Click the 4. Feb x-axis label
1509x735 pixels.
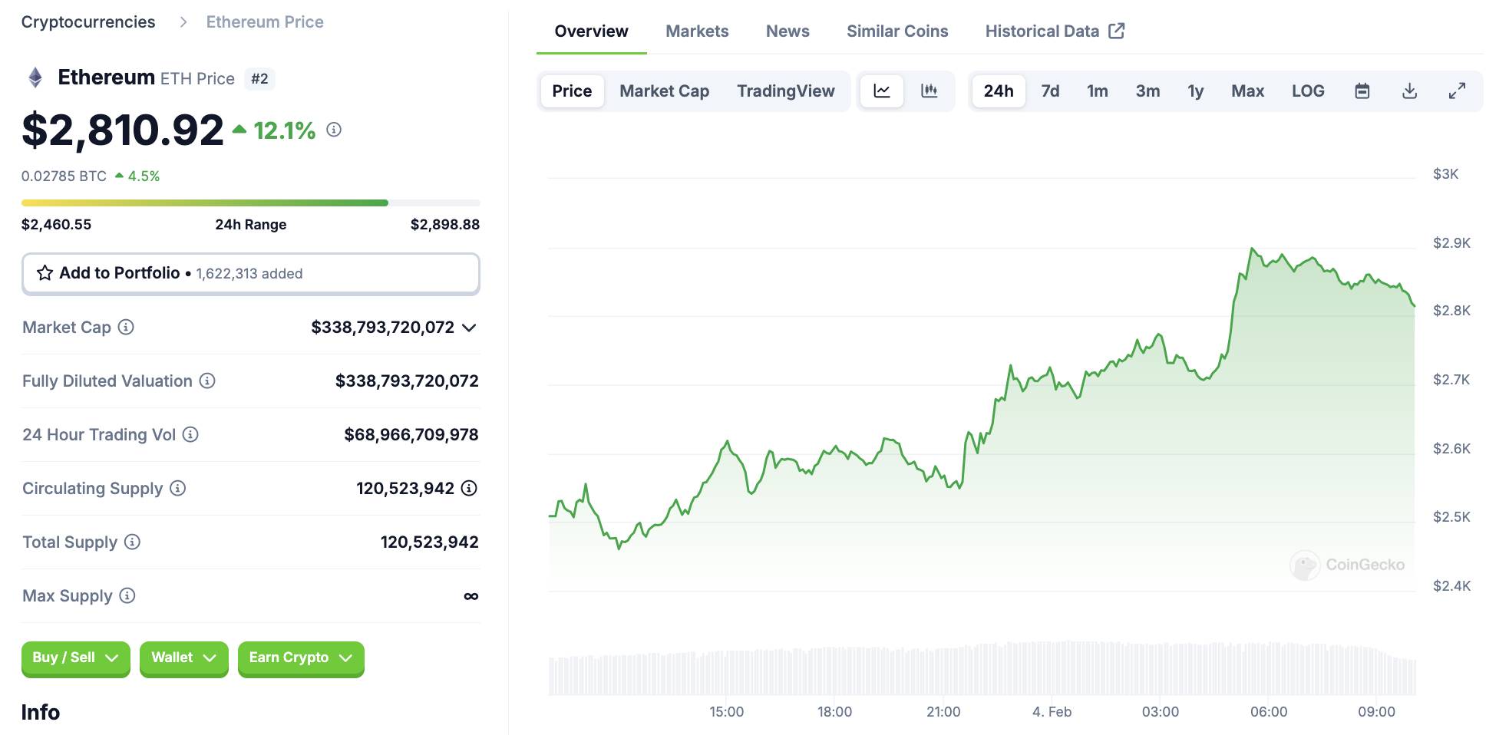(x=1052, y=711)
